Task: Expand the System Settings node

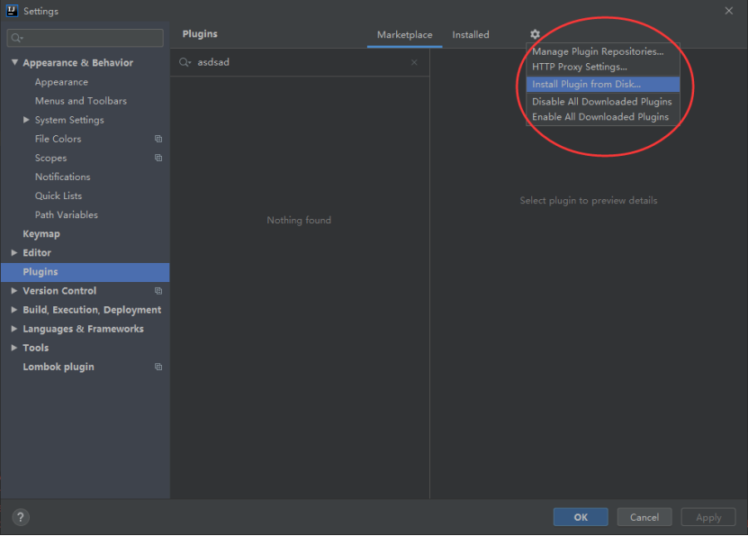Action: tap(26, 120)
